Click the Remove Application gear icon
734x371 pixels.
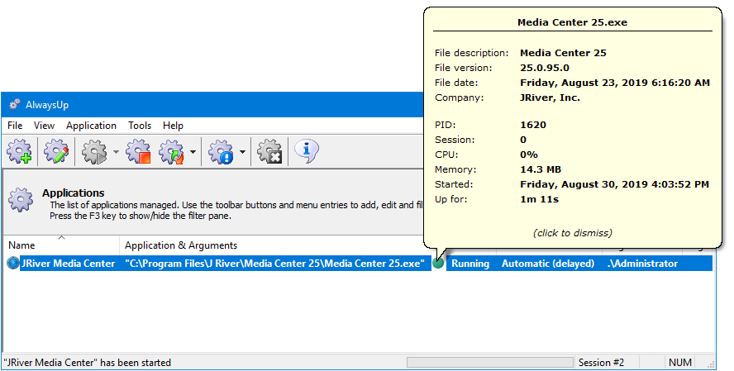269,151
